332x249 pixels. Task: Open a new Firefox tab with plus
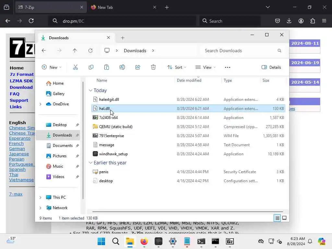[x=167, y=7]
